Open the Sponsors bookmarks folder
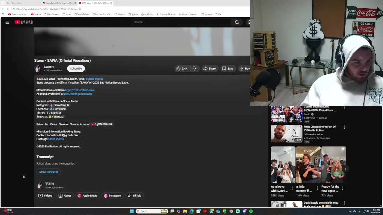This screenshot has height=215, width=383. point(206,14)
